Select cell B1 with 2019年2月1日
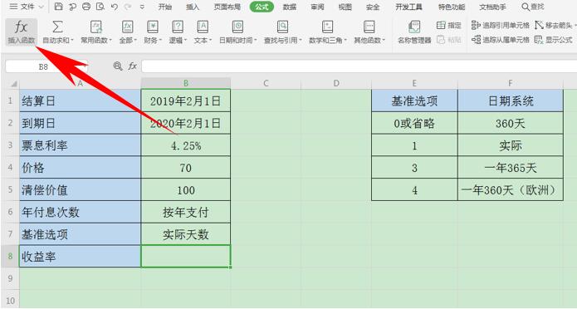 click(186, 101)
